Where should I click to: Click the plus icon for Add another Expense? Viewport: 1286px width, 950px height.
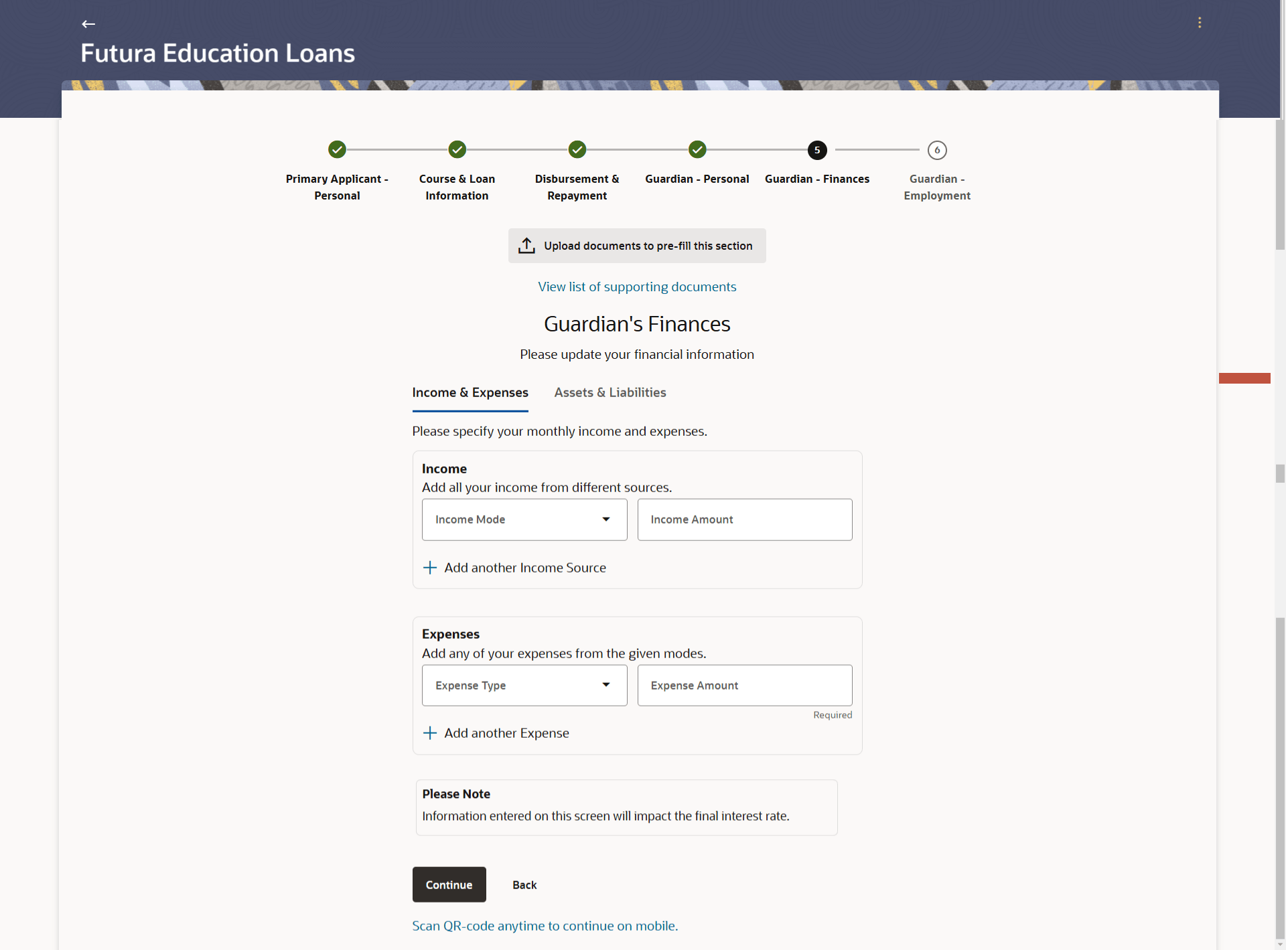coord(430,733)
